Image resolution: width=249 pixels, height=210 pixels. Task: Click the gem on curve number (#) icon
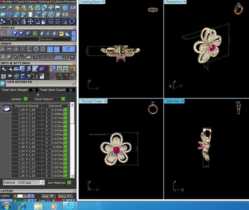pyautogui.click(x=23, y=7)
